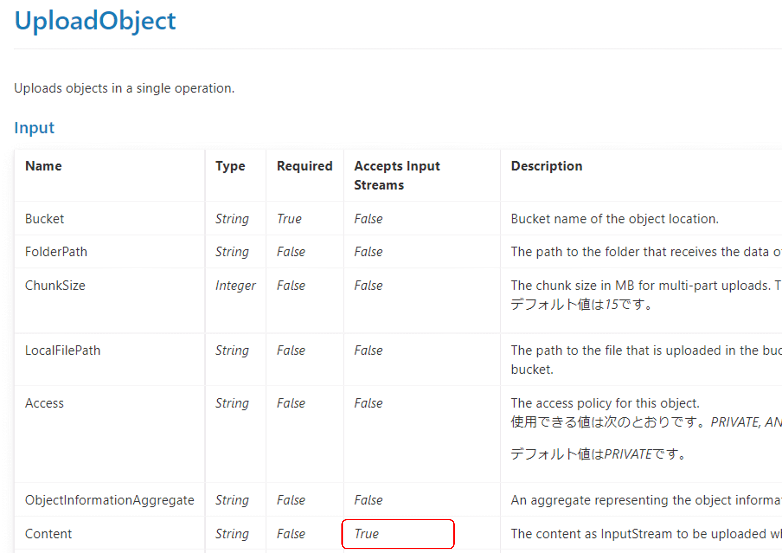The width and height of the screenshot is (782, 553).
Task: Select the ChunkSize parameter name cell
Action: 55,285
